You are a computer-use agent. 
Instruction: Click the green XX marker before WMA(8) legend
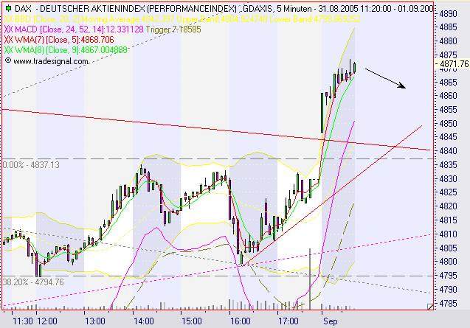pyautogui.click(x=8, y=49)
